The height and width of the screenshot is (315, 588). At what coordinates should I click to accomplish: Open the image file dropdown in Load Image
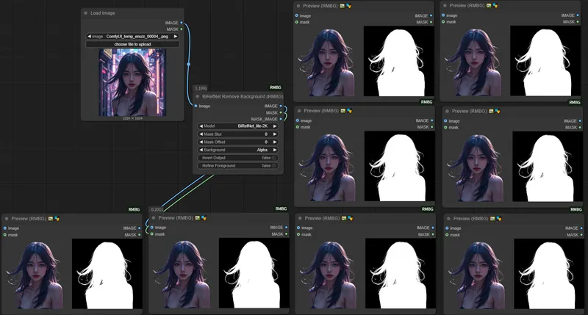[132, 36]
